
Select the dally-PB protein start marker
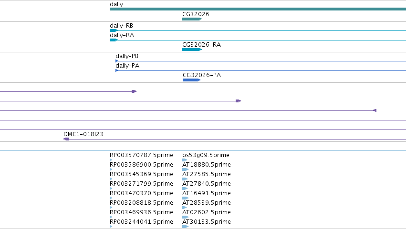tap(117, 61)
